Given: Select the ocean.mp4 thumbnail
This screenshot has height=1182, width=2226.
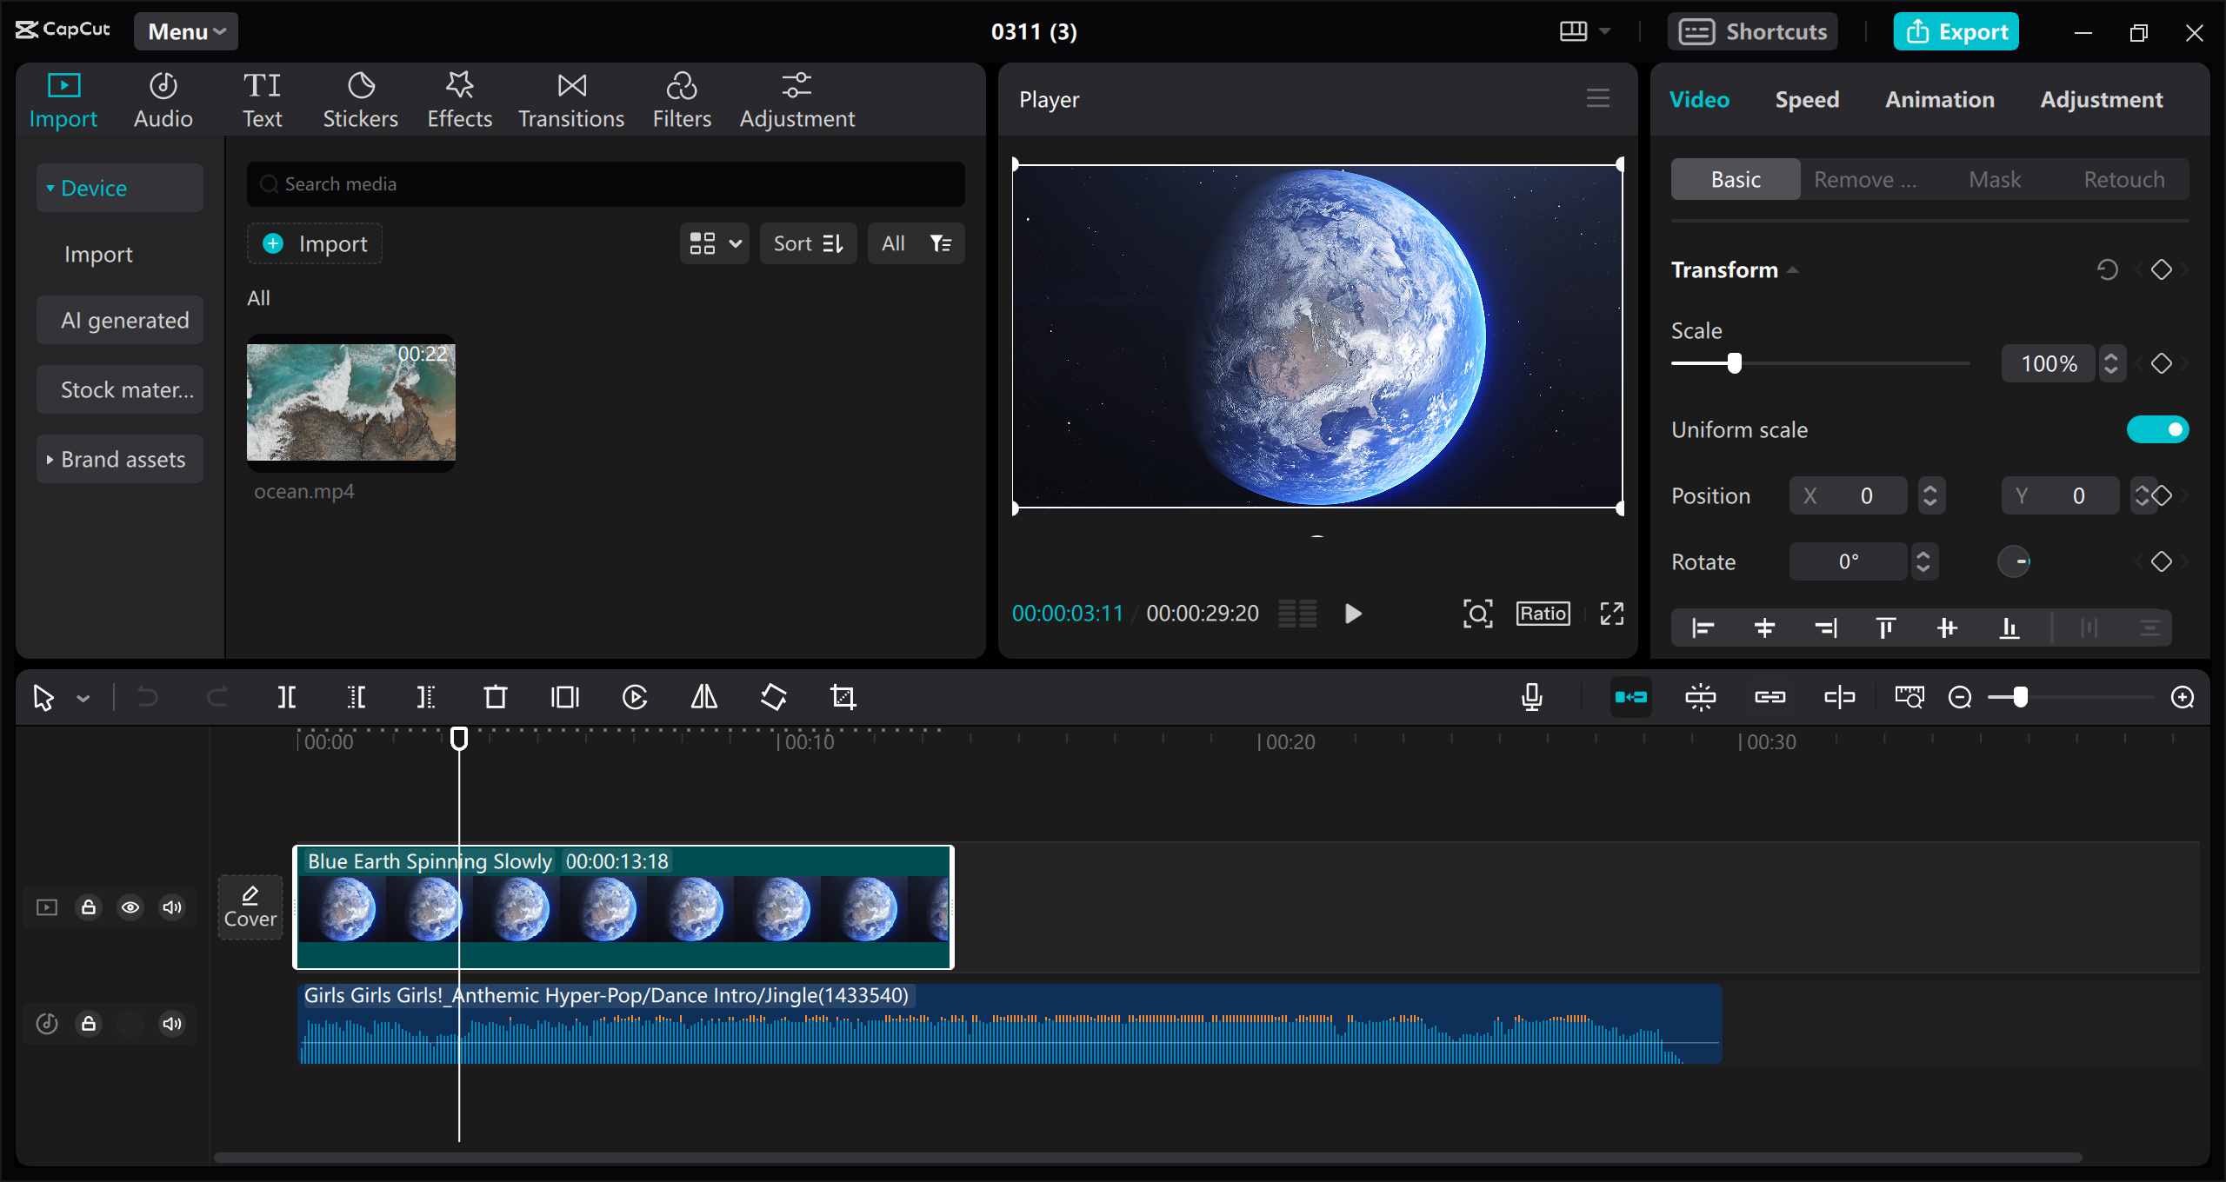Looking at the screenshot, I should point(351,402).
